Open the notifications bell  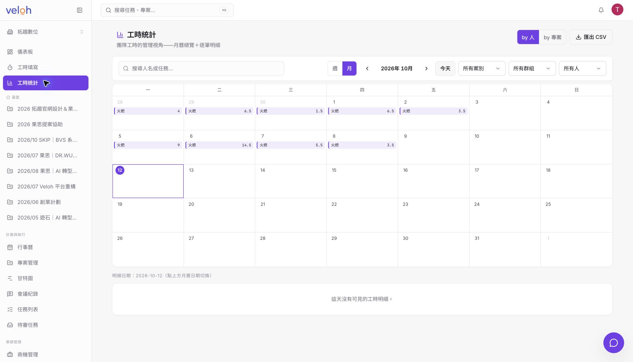point(601,10)
